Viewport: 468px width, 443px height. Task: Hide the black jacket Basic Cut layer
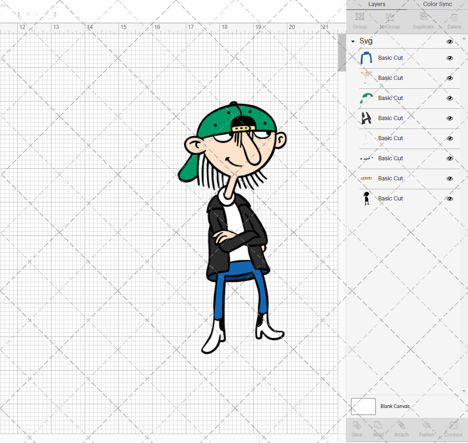[x=449, y=118]
